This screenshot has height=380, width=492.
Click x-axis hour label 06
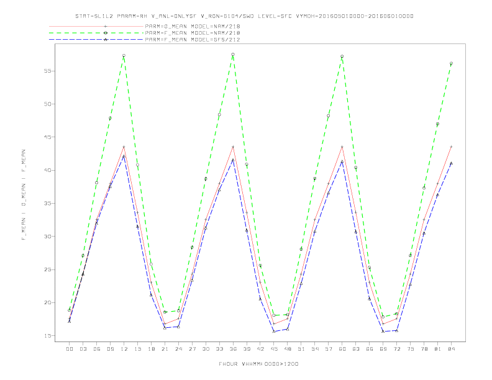coord(97,349)
